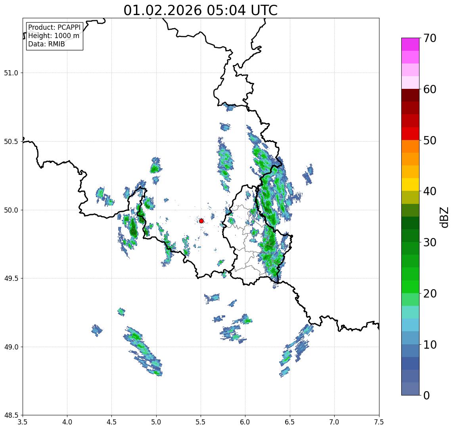The width and height of the screenshot is (454, 430).
Task: Click the red radar location dot
Action: pyautogui.click(x=201, y=221)
